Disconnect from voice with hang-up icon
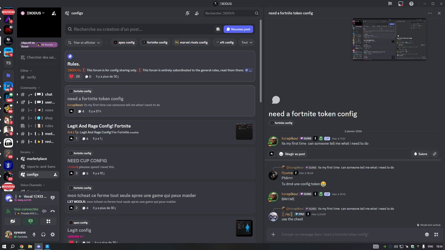This screenshot has width=445, height=250. (x=53, y=211)
